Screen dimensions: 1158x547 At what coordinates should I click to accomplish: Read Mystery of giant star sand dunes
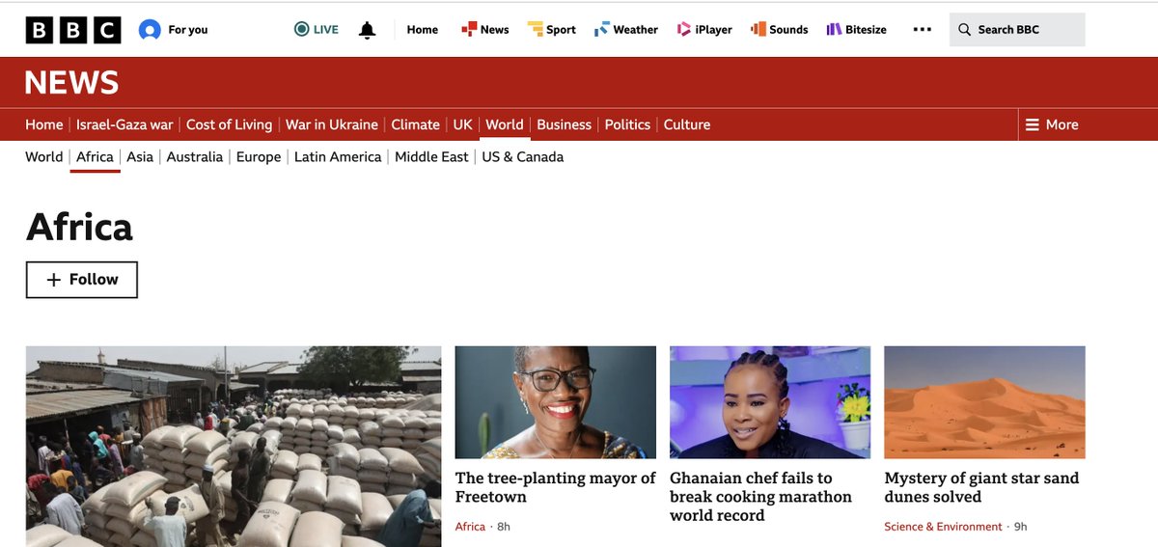point(981,487)
